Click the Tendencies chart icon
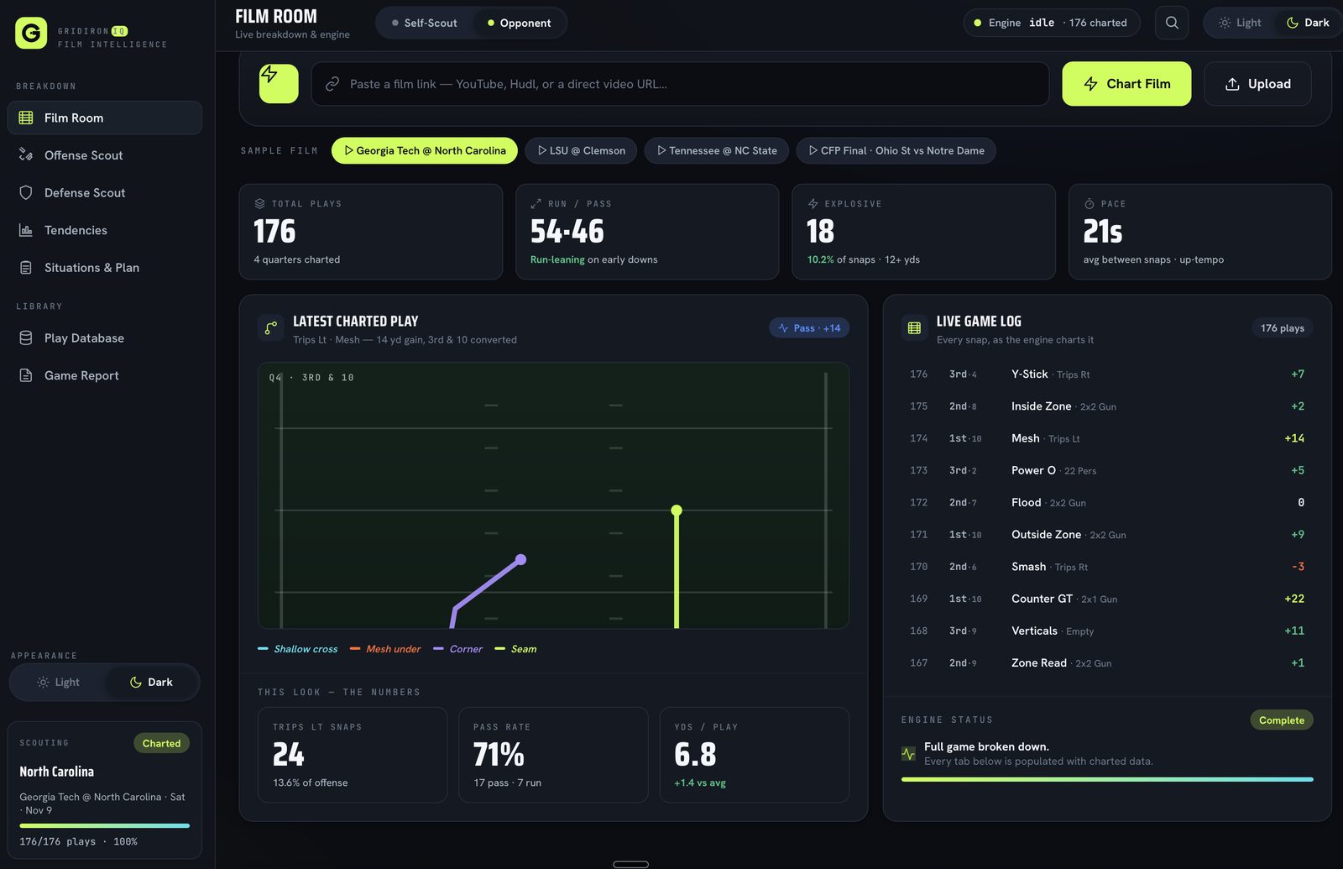The height and width of the screenshot is (869, 1343). pyautogui.click(x=26, y=230)
